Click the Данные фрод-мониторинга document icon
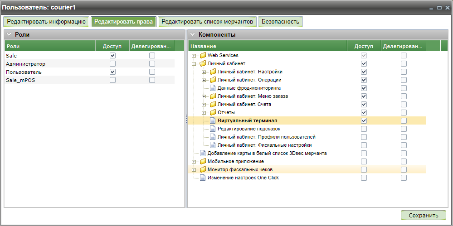 point(213,88)
